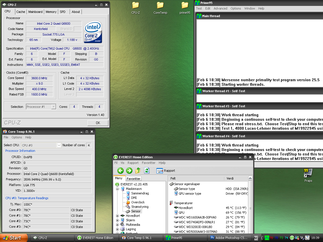Click the CPUID value field in Core Temp
Viewport: 323px width, 242px height.
tap(57, 157)
